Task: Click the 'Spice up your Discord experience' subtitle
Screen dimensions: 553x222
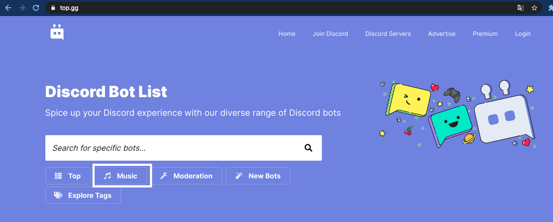Action: click(x=193, y=113)
